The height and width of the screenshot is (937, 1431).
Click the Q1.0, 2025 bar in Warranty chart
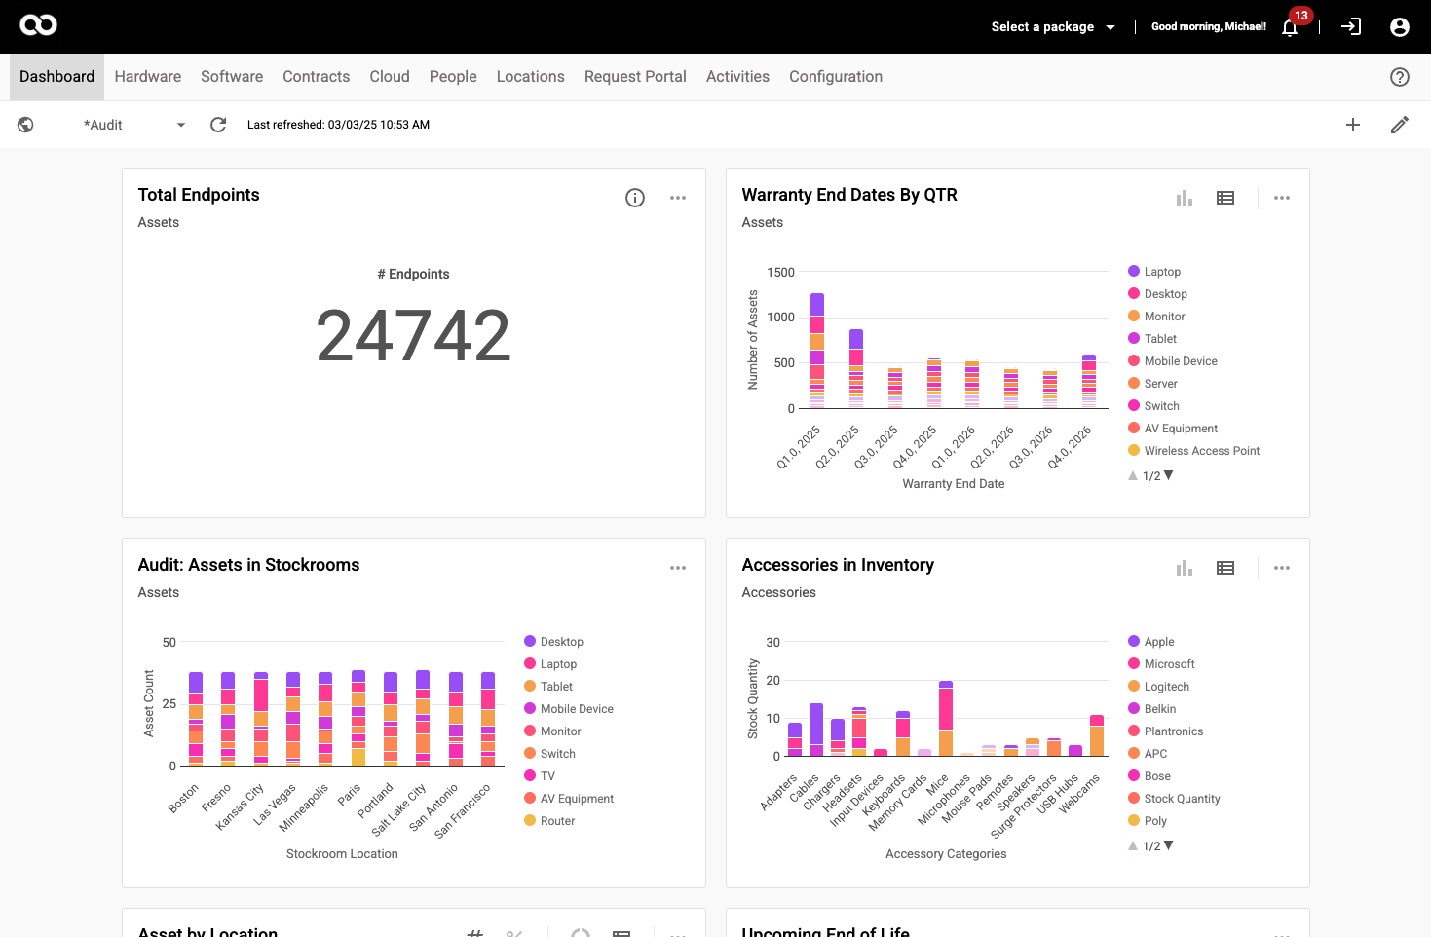816,351
